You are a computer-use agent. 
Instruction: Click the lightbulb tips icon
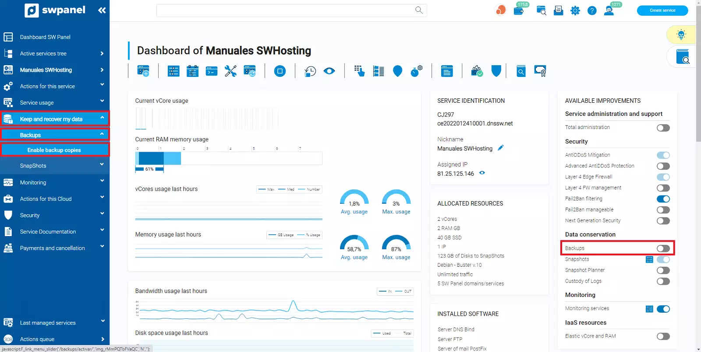[681, 35]
